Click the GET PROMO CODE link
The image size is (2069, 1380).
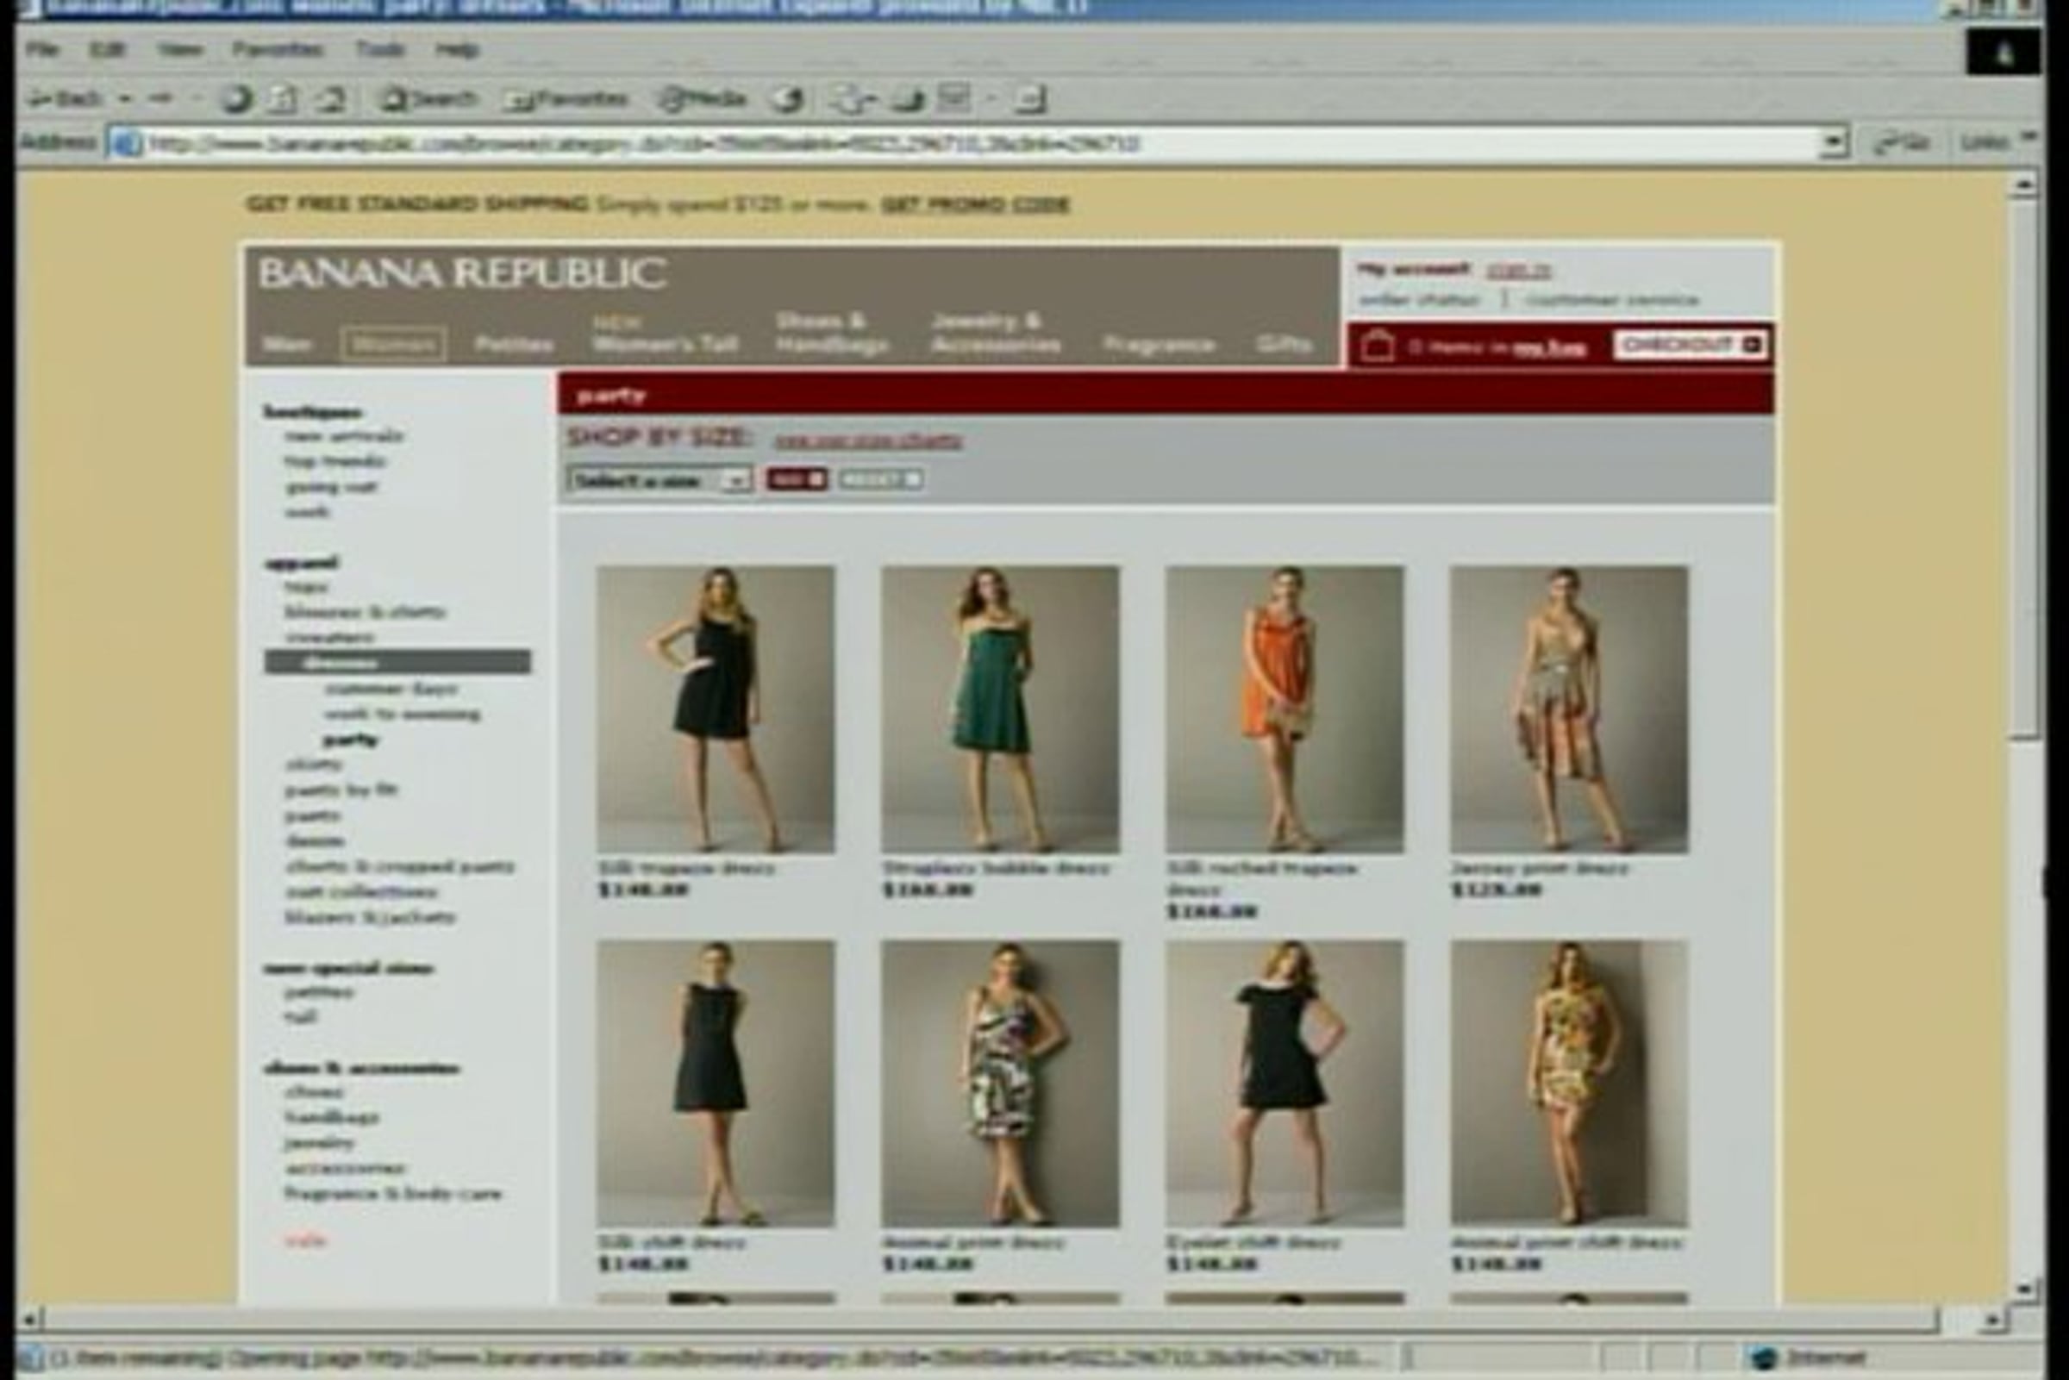click(x=975, y=205)
